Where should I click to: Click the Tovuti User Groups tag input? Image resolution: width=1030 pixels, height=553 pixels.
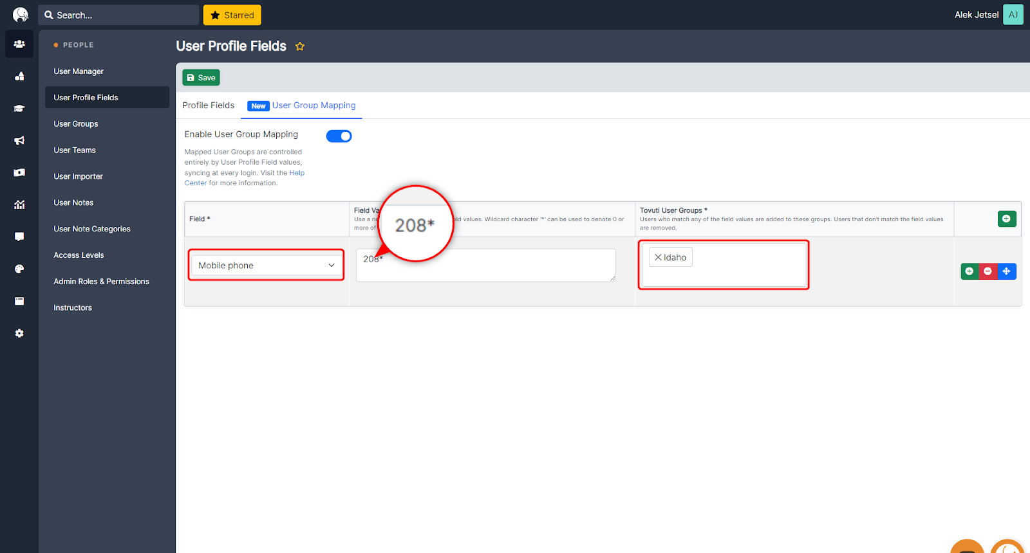tap(724, 265)
